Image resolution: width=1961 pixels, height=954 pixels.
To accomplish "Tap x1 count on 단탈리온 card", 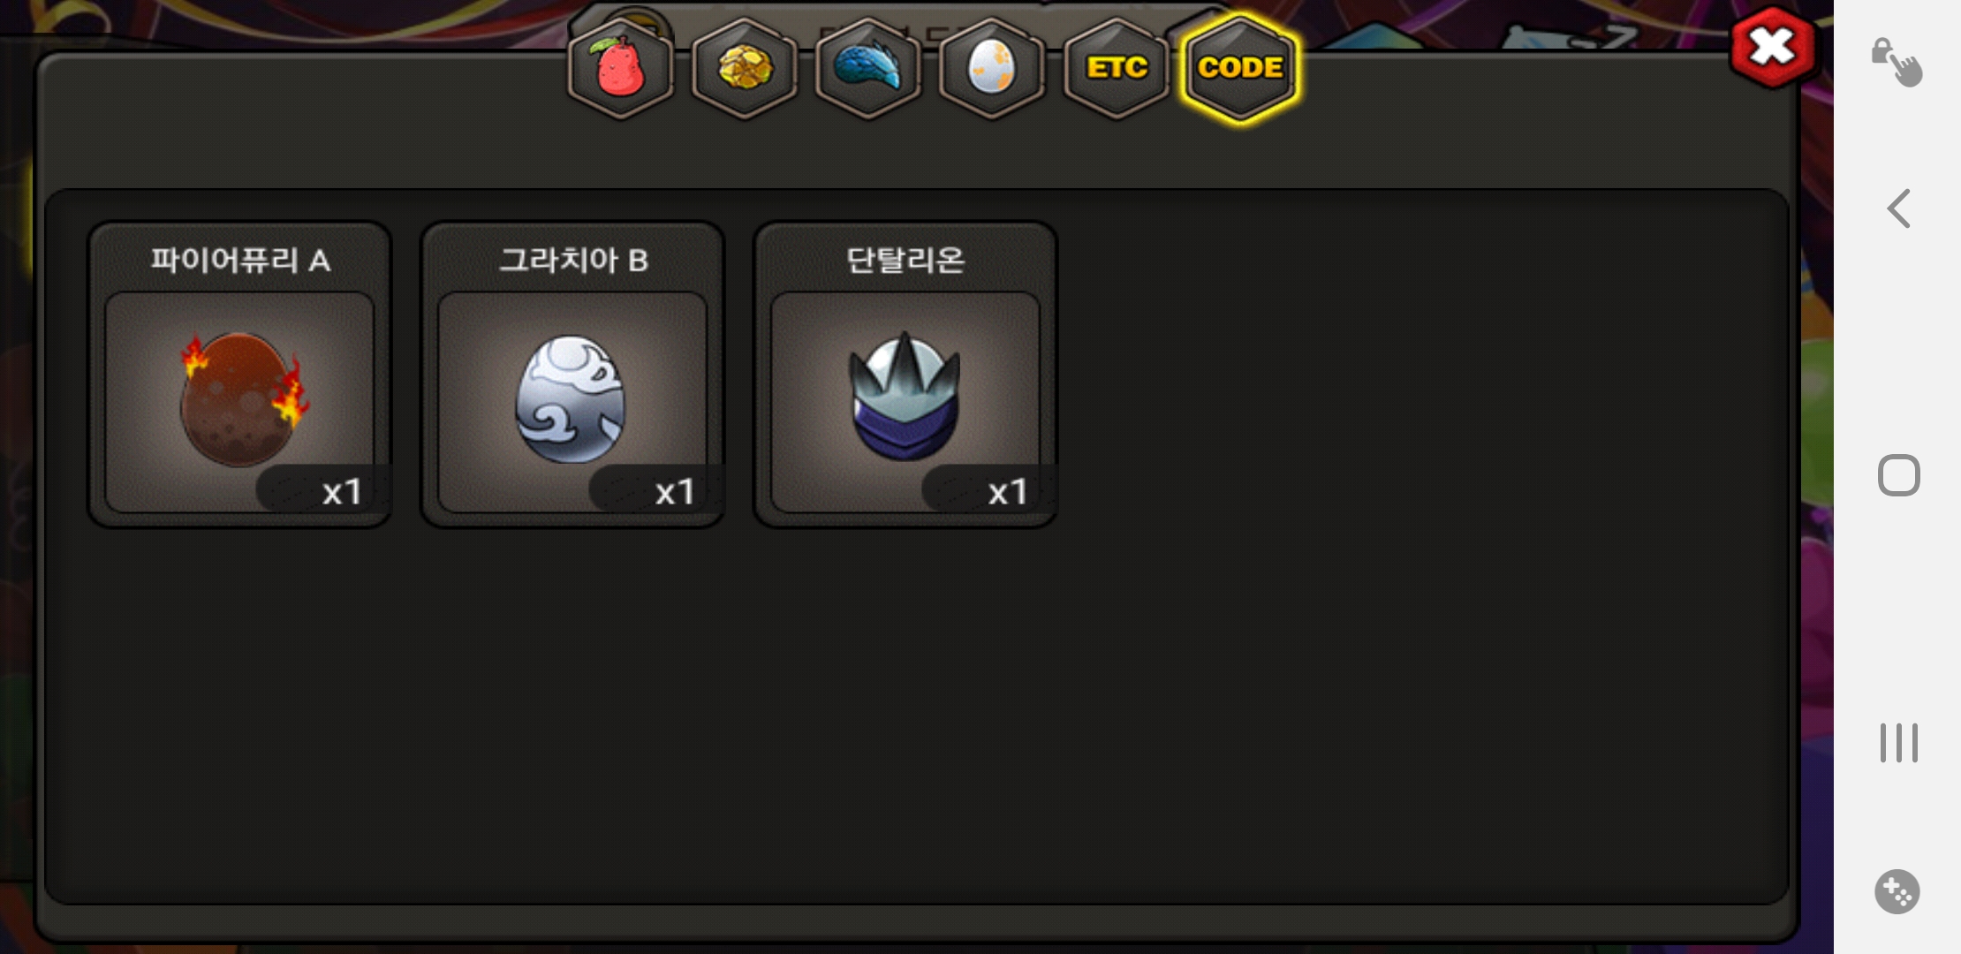I will coord(1007,492).
